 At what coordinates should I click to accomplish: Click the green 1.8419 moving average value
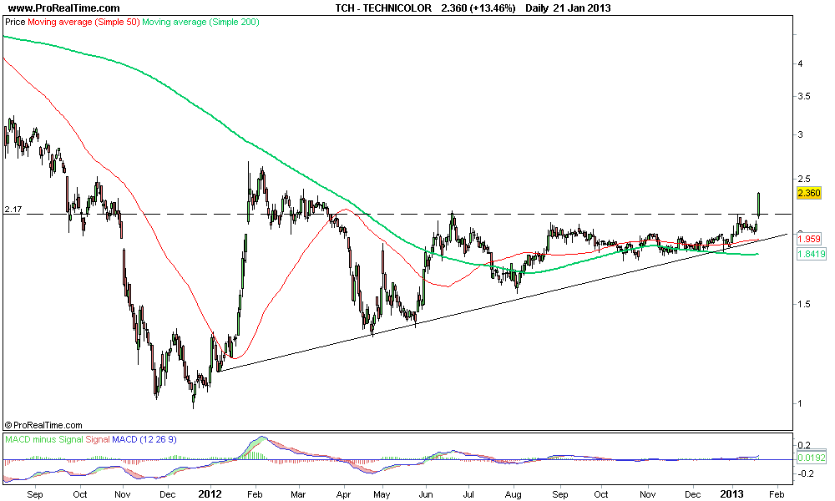pyautogui.click(x=812, y=254)
